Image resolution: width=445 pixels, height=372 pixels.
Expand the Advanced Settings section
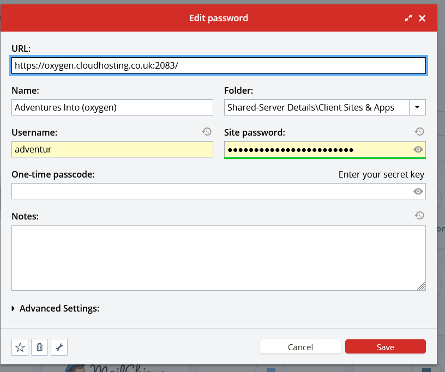(55, 308)
